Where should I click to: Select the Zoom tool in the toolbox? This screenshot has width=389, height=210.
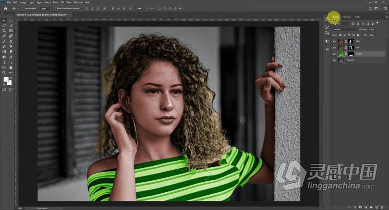pos(4,73)
